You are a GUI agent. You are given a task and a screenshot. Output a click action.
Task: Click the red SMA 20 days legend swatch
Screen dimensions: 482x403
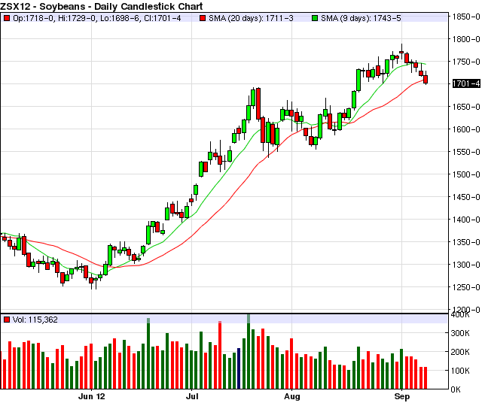pyautogui.click(x=203, y=18)
